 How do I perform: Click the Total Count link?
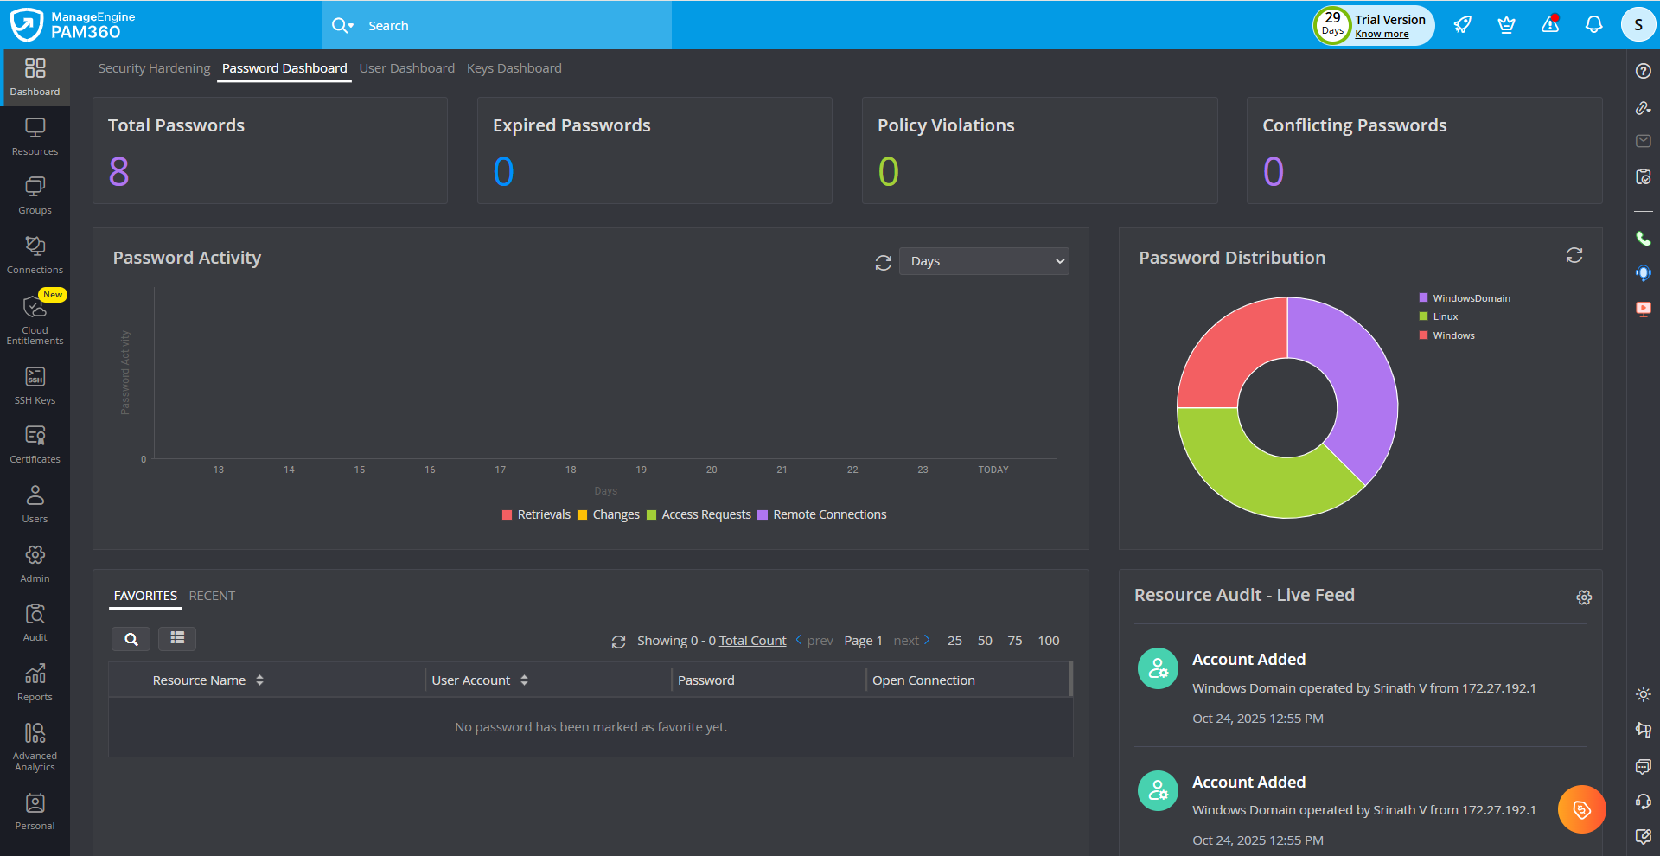click(752, 641)
